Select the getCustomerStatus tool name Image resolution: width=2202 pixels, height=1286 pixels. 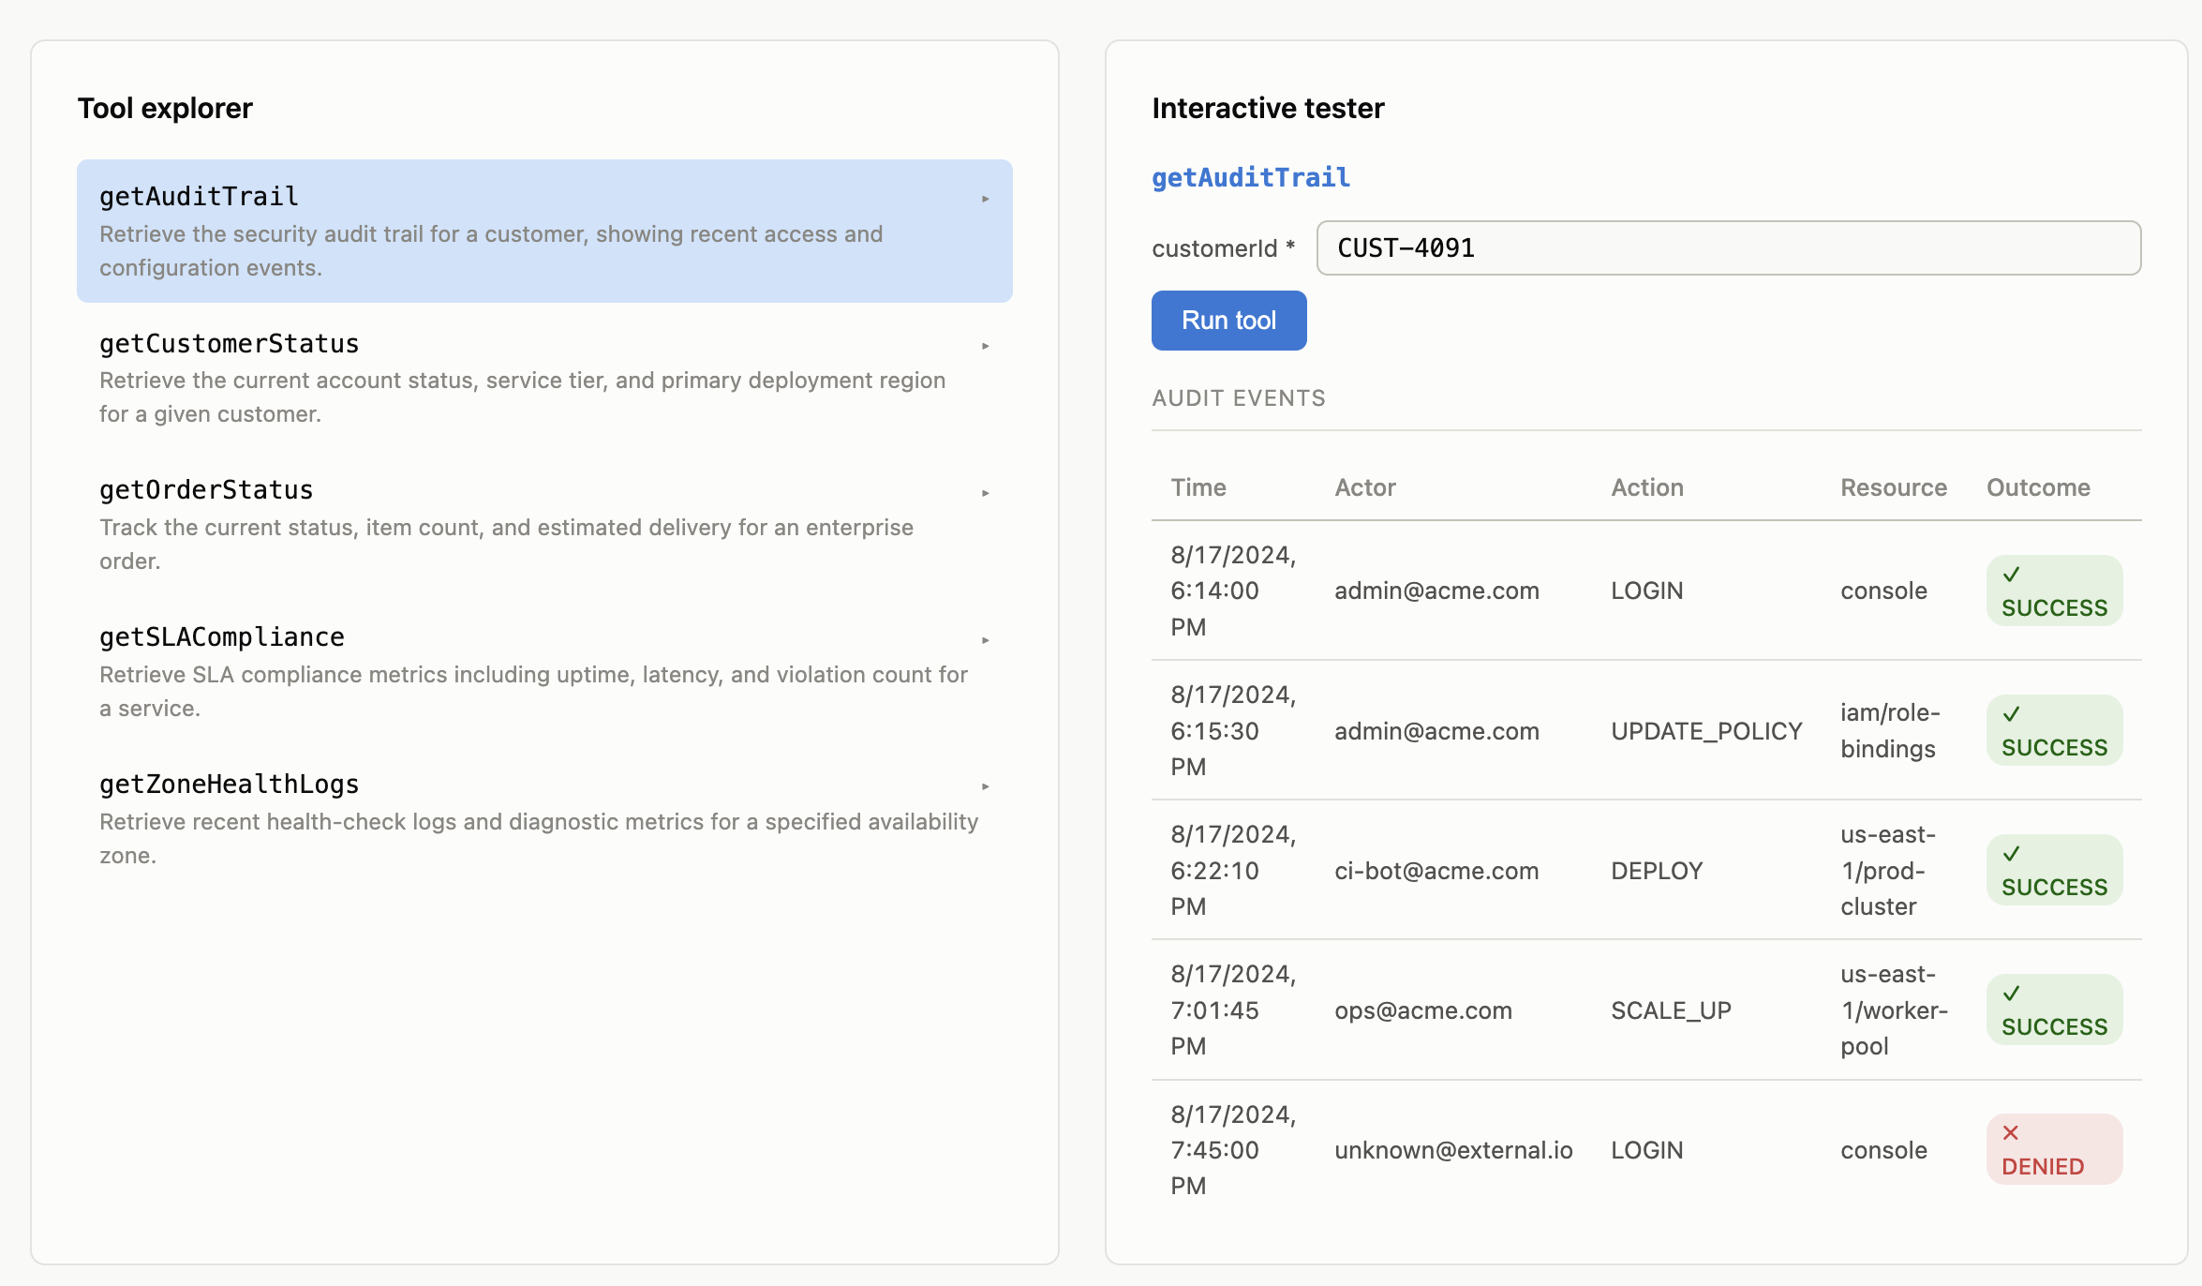click(230, 344)
